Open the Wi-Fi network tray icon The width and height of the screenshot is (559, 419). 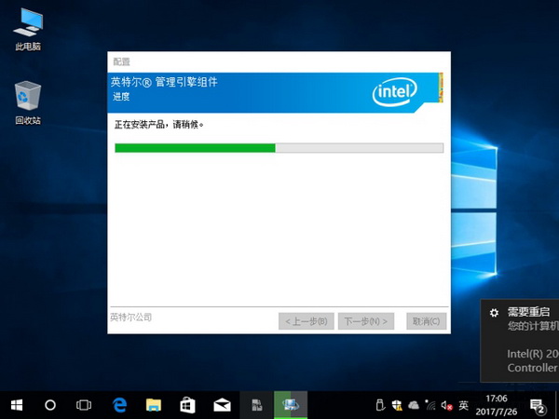(x=430, y=405)
